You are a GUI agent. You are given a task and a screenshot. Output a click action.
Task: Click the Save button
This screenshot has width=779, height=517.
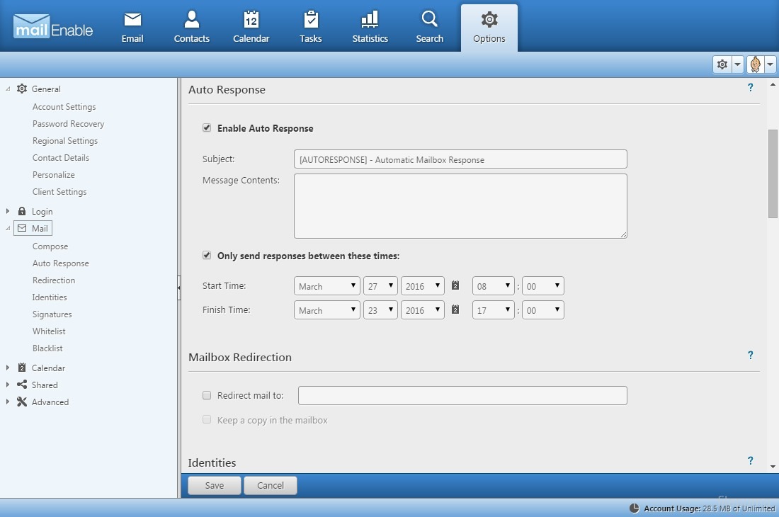click(214, 485)
